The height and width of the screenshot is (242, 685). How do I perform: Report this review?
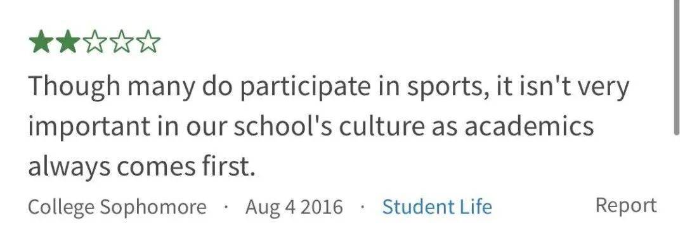click(x=626, y=205)
